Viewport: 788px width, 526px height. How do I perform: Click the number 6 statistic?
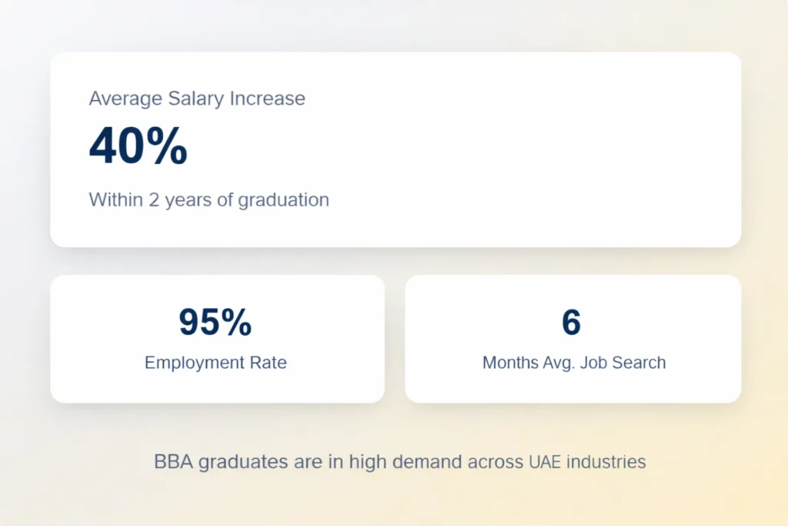click(571, 323)
